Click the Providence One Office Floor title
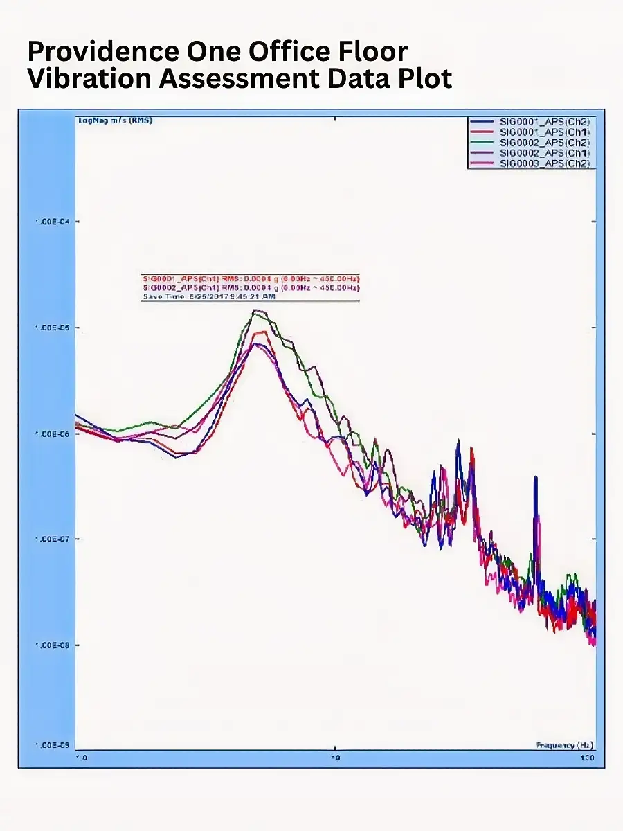 point(218,51)
